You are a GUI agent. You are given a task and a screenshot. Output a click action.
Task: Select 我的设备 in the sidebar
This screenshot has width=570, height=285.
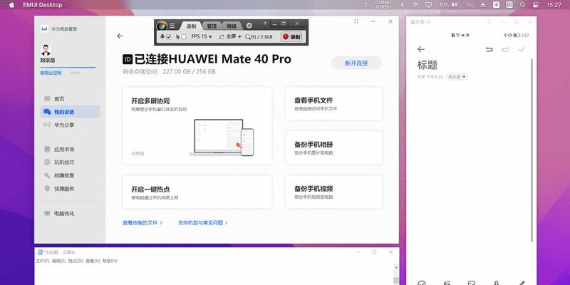pos(70,112)
